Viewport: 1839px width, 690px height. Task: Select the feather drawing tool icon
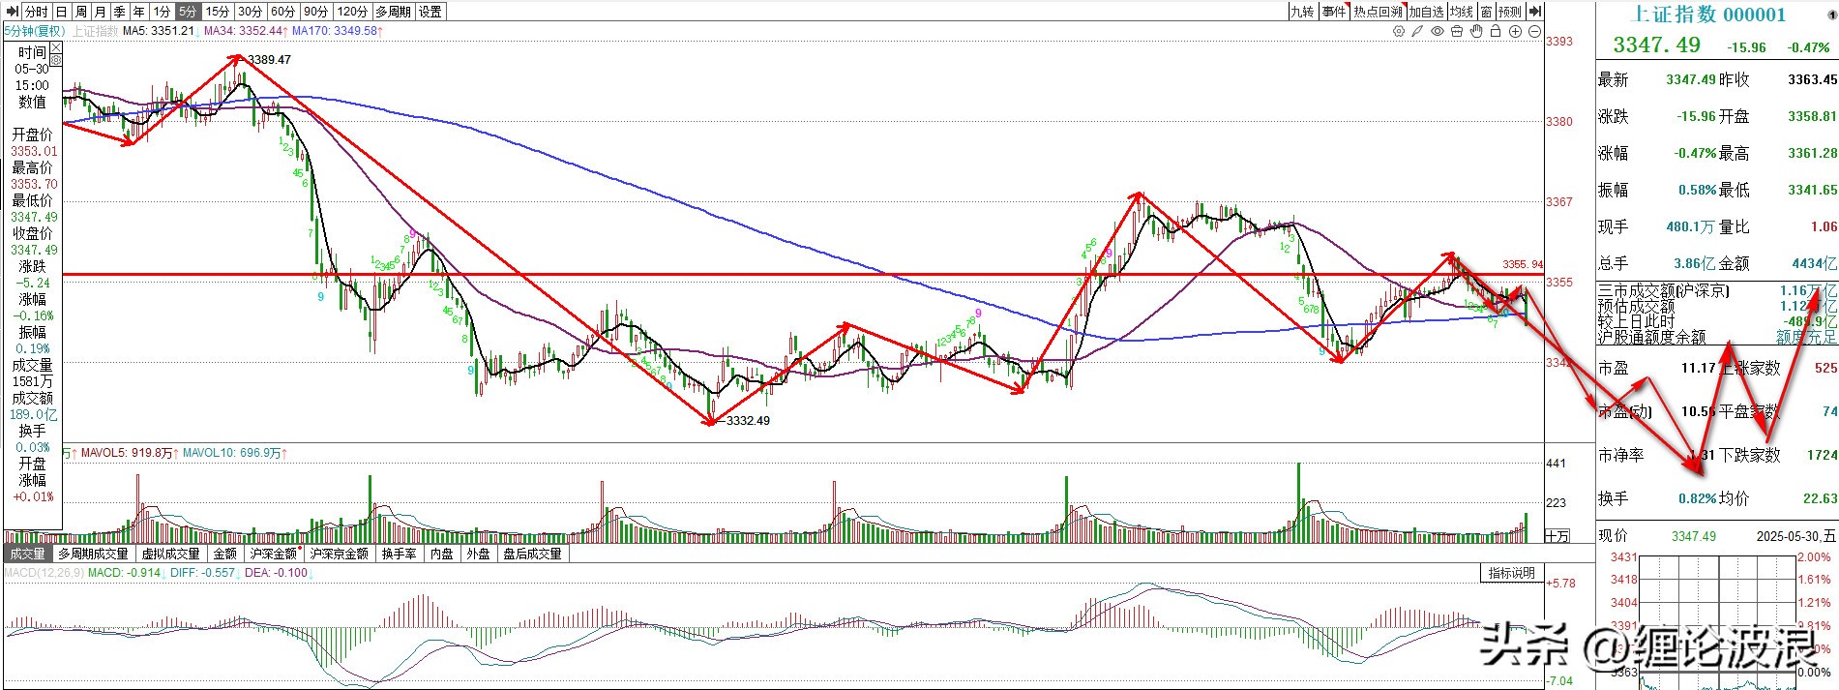[x=1418, y=32]
